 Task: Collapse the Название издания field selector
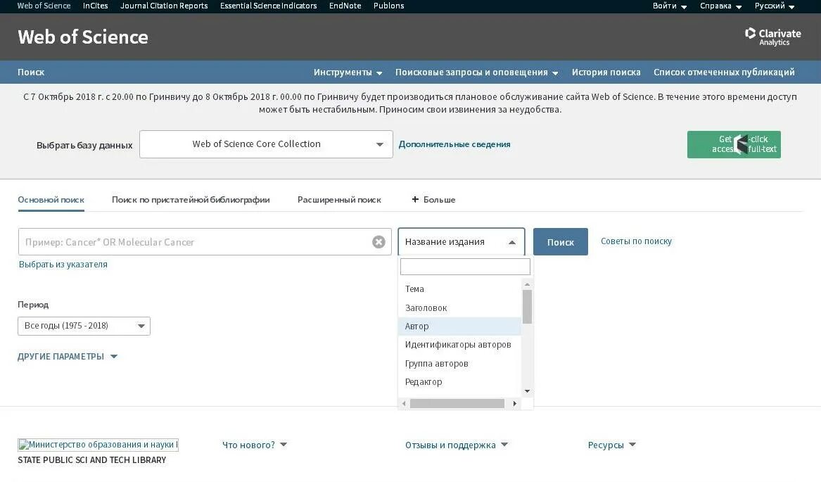[512, 241]
